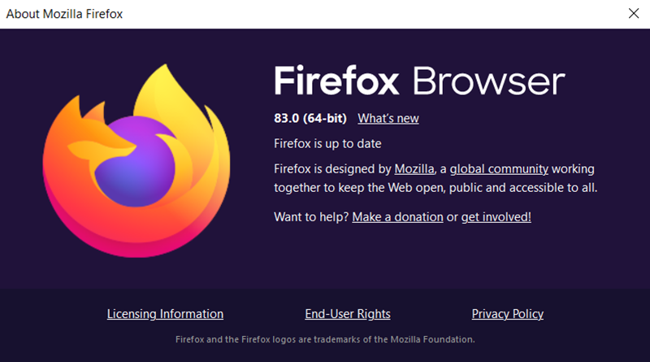Open the get involved! link
Screen dimensions: 650x362
click(x=496, y=216)
